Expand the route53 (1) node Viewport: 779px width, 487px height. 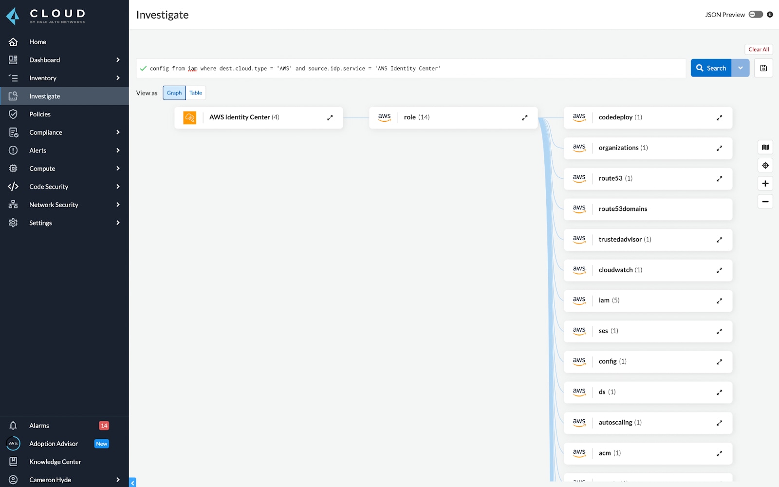[x=720, y=179]
